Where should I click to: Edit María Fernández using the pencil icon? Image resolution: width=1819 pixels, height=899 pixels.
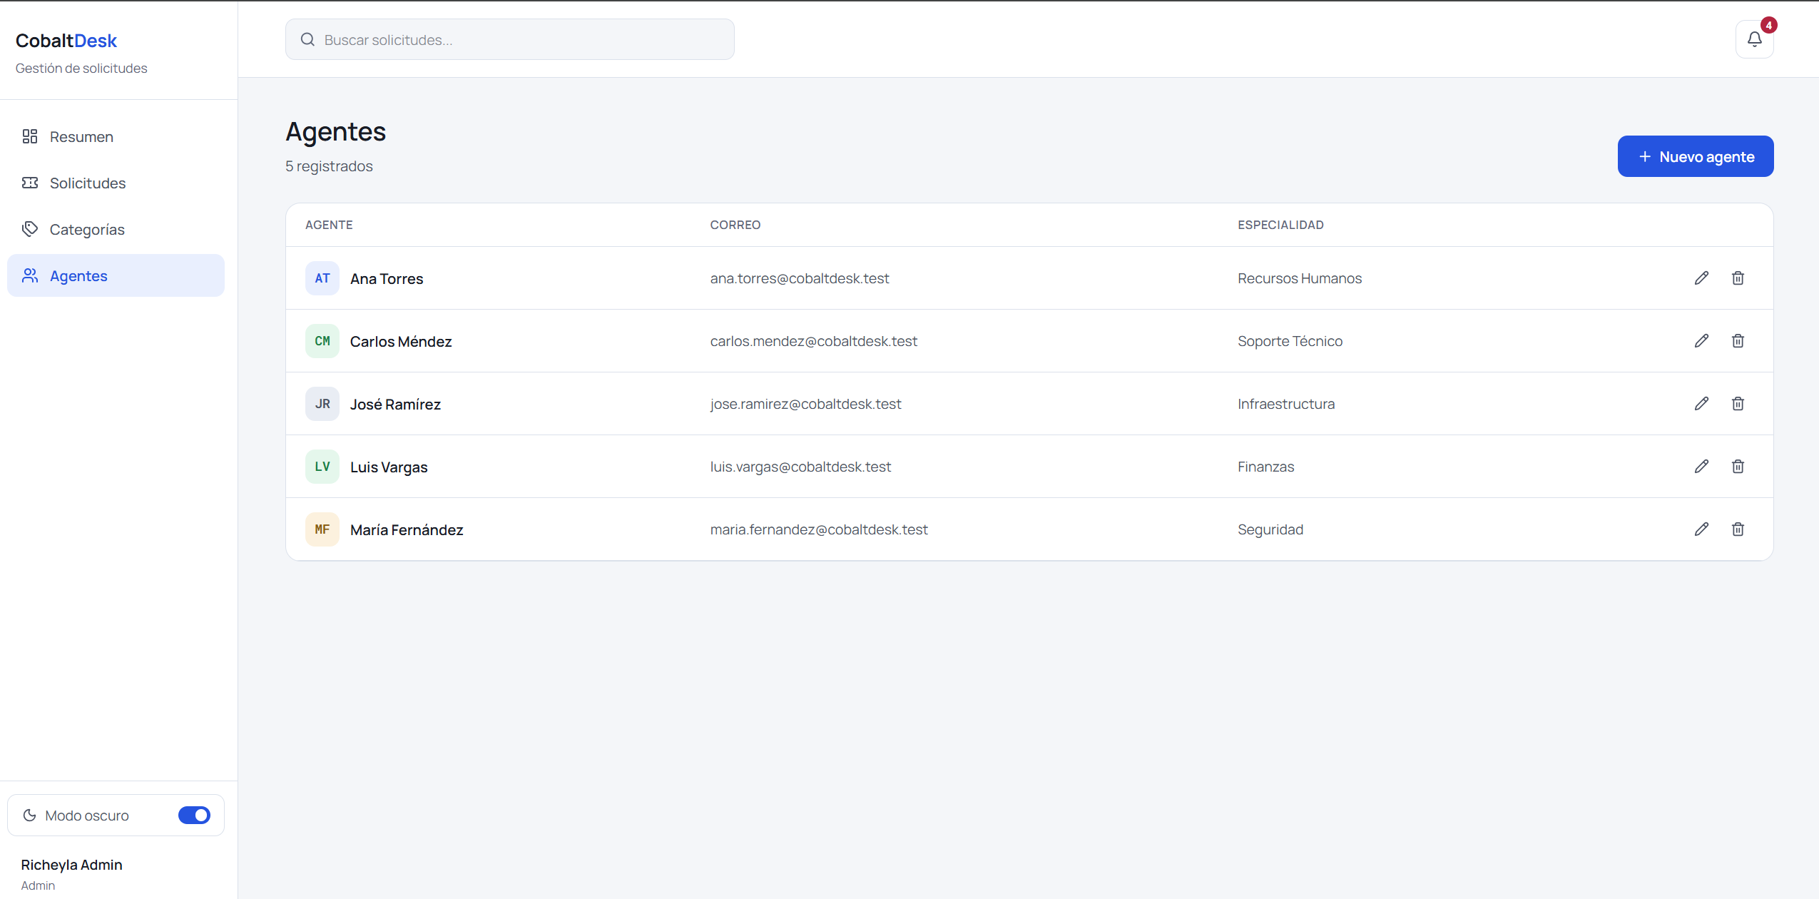(1701, 529)
